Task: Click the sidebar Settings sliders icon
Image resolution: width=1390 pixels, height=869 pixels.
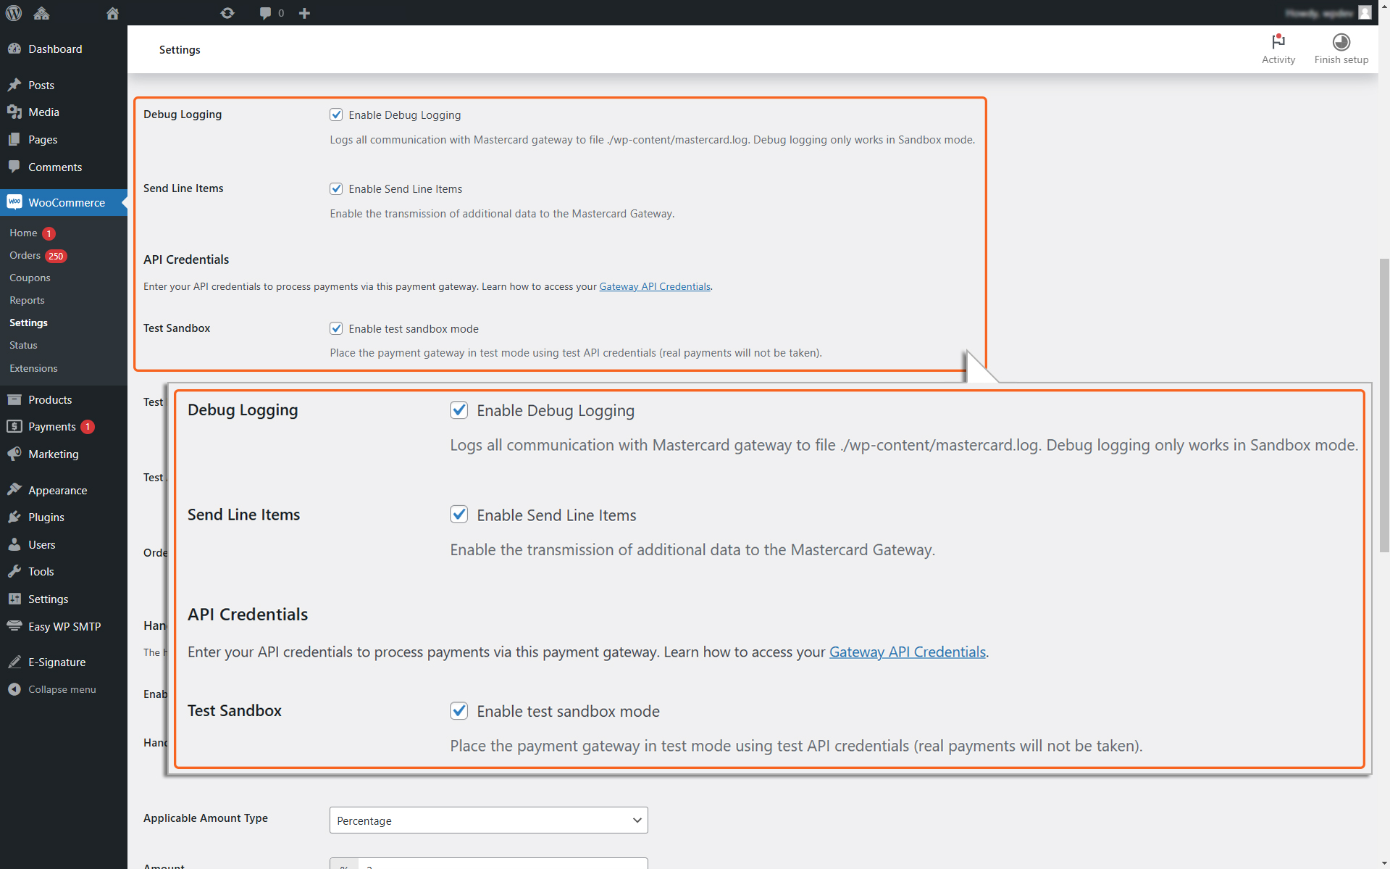Action: tap(14, 599)
